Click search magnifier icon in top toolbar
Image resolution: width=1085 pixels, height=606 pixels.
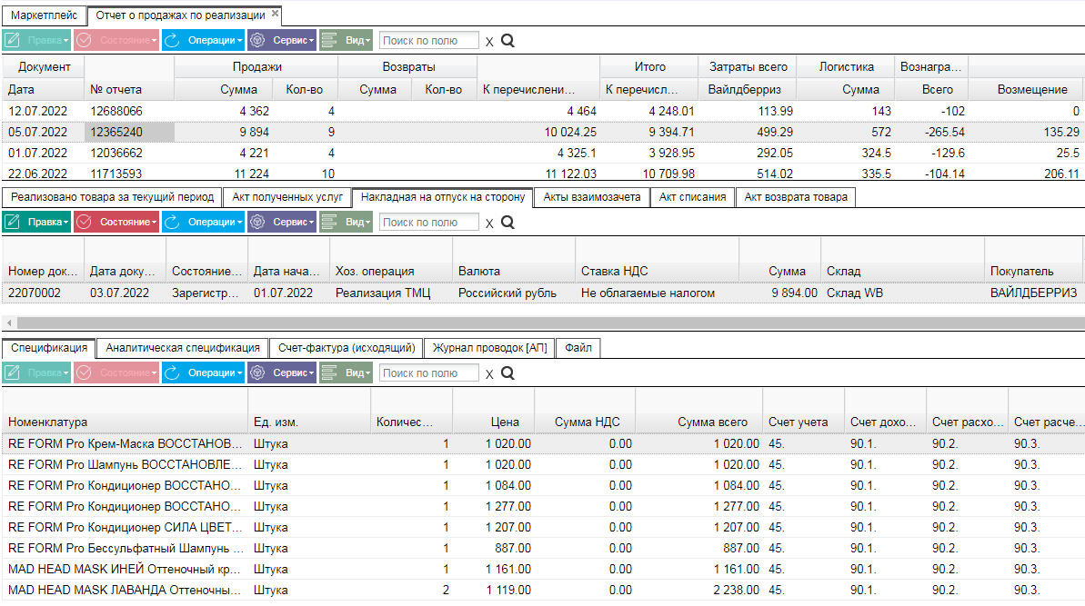507,41
